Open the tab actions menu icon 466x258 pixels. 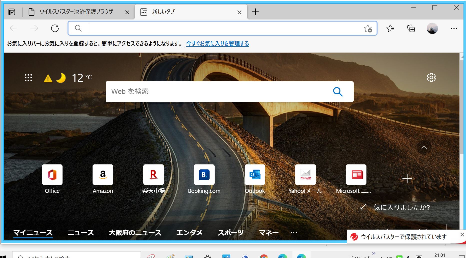pos(12,12)
